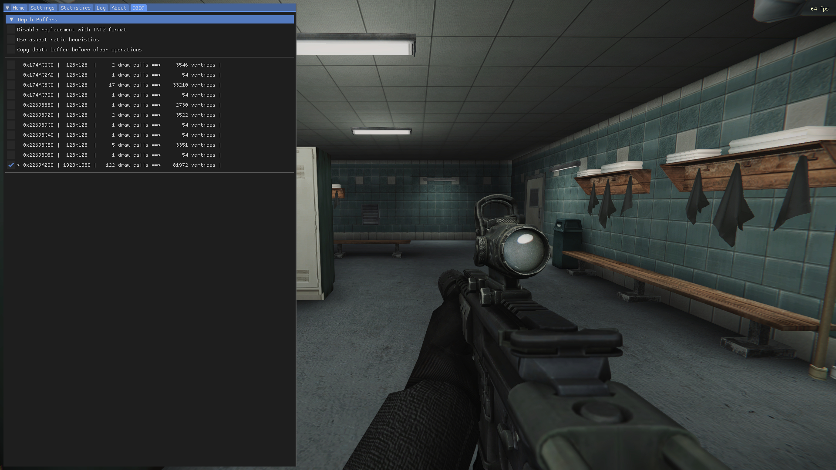
Task: Click the 2730 vertices value
Action: coord(196,105)
